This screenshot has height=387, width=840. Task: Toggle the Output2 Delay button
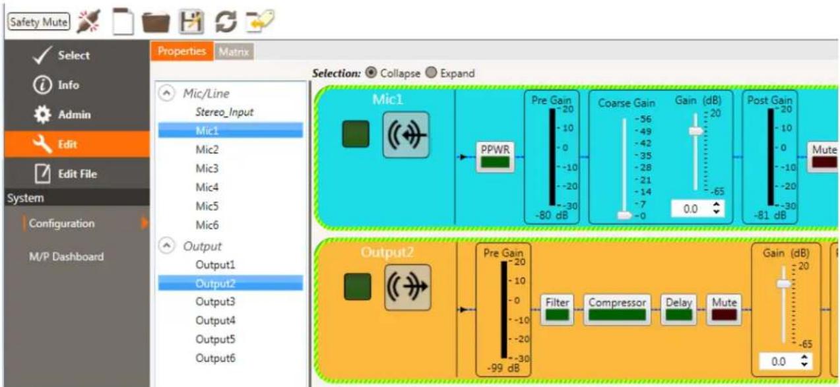[x=679, y=309]
